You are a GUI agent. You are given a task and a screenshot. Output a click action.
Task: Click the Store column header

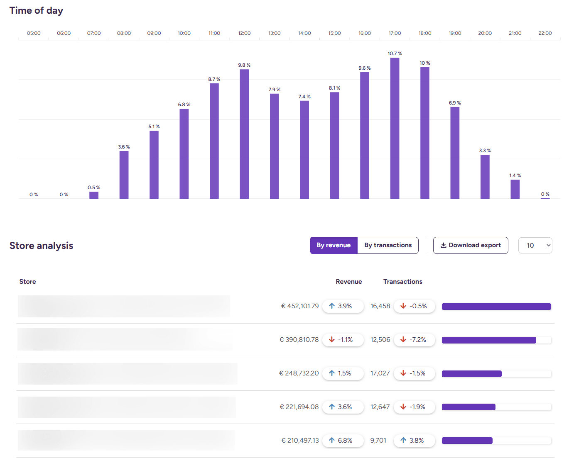pos(28,281)
